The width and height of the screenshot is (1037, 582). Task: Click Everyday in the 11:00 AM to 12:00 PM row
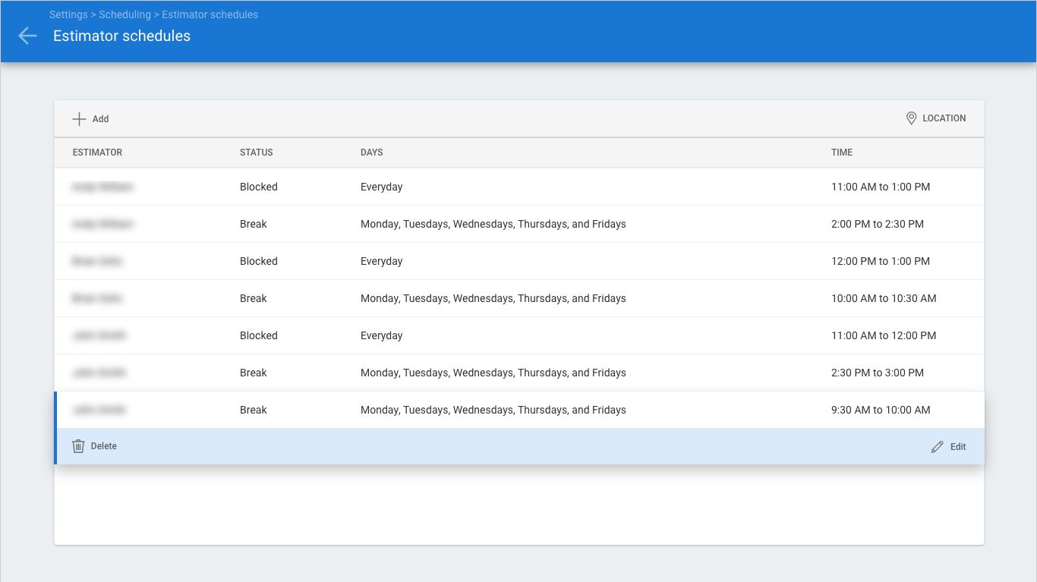[x=382, y=335]
